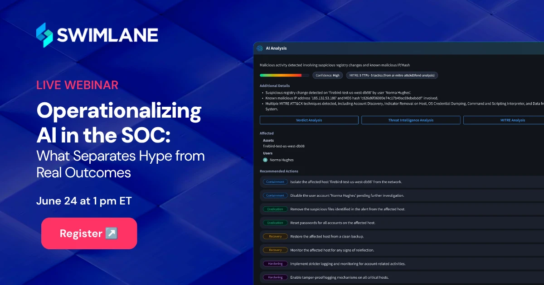Click the AI Analysis panel title
Image resolution: width=544 pixels, height=285 pixels.
click(277, 48)
